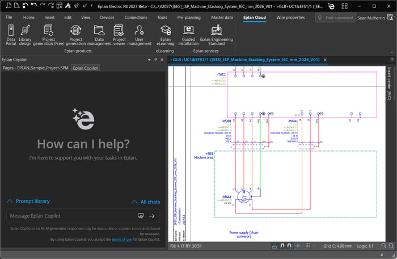Screen dimensions: 397x259
Task: Open the editor tab list dropdown
Action: [392, 60]
